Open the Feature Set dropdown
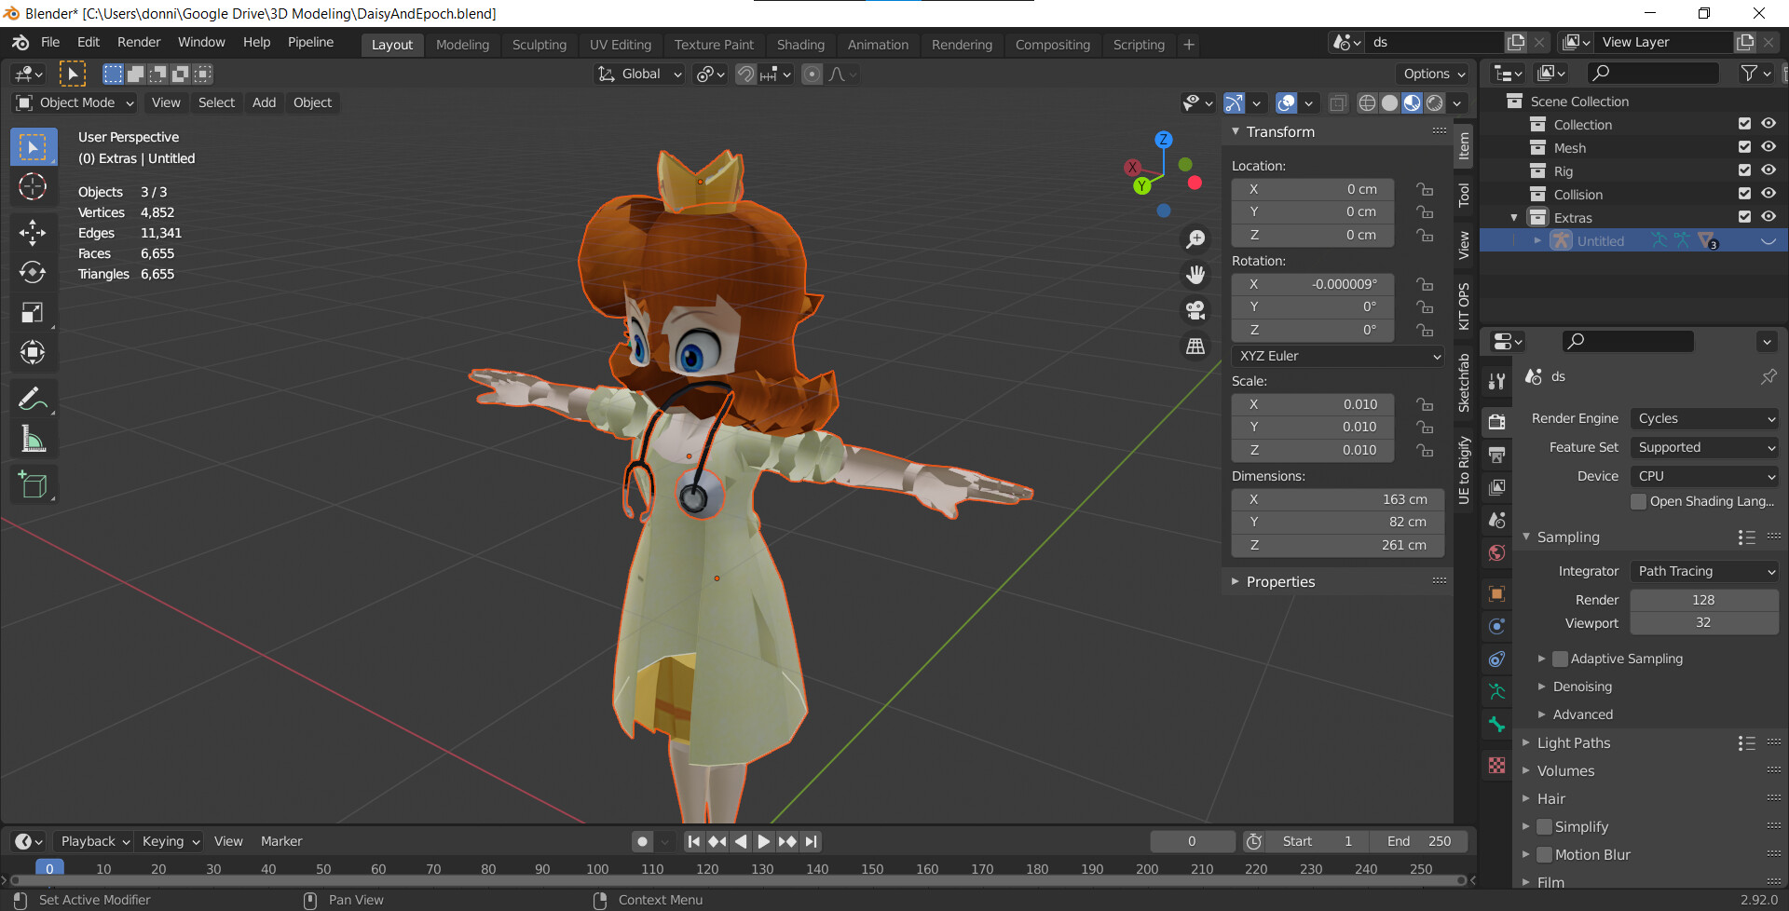Viewport: 1789px width, 911px height. click(1704, 448)
